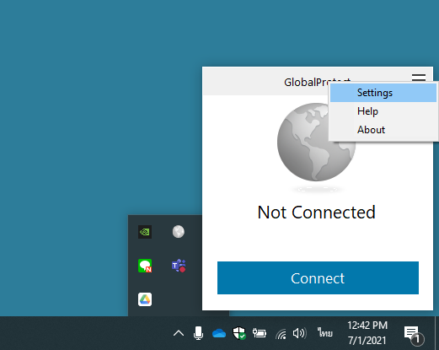
Task: Click the Microsoft Teams tray icon
Action: [x=179, y=266]
